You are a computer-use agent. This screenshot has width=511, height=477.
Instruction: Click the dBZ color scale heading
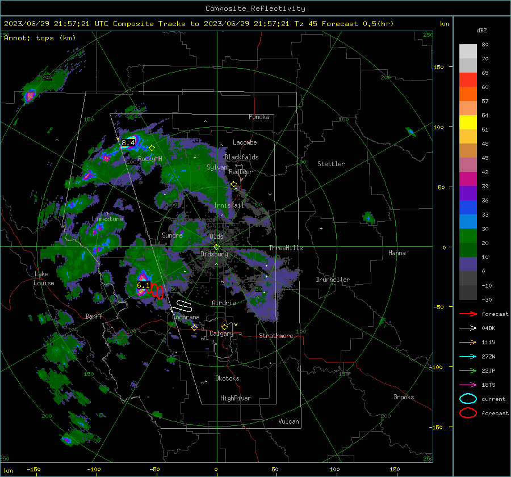pyautogui.click(x=481, y=30)
